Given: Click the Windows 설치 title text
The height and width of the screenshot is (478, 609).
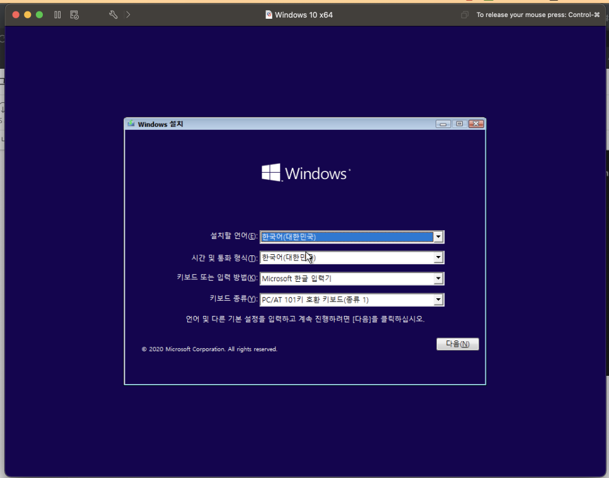Looking at the screenshot, I should (x=160, y=124).
